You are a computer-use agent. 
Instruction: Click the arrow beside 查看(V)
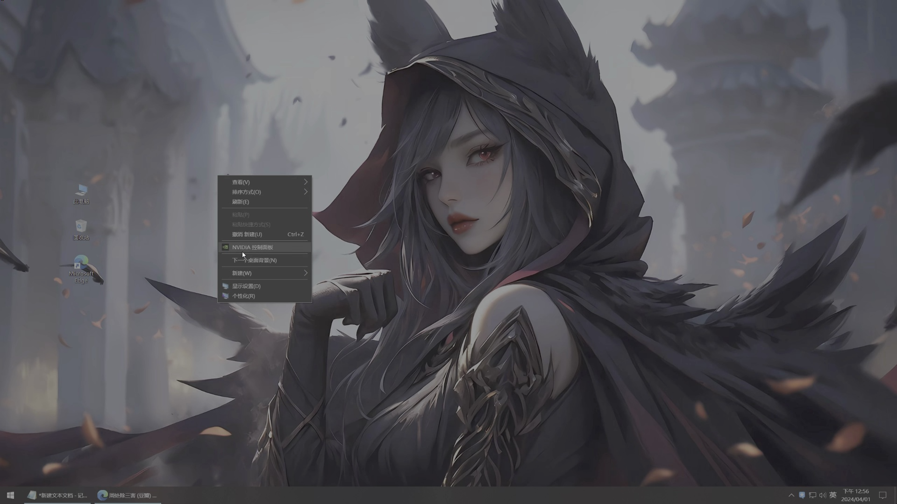pos(306,182)
